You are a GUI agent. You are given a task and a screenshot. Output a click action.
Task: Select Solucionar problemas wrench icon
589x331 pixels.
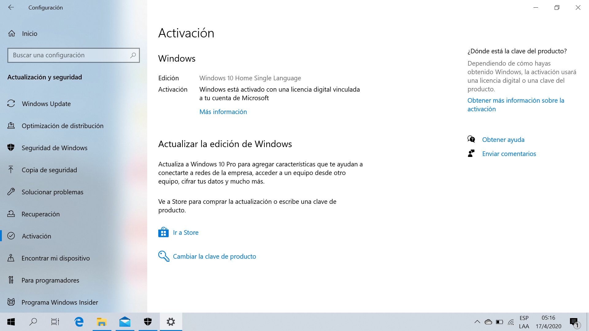coord(11,192)
